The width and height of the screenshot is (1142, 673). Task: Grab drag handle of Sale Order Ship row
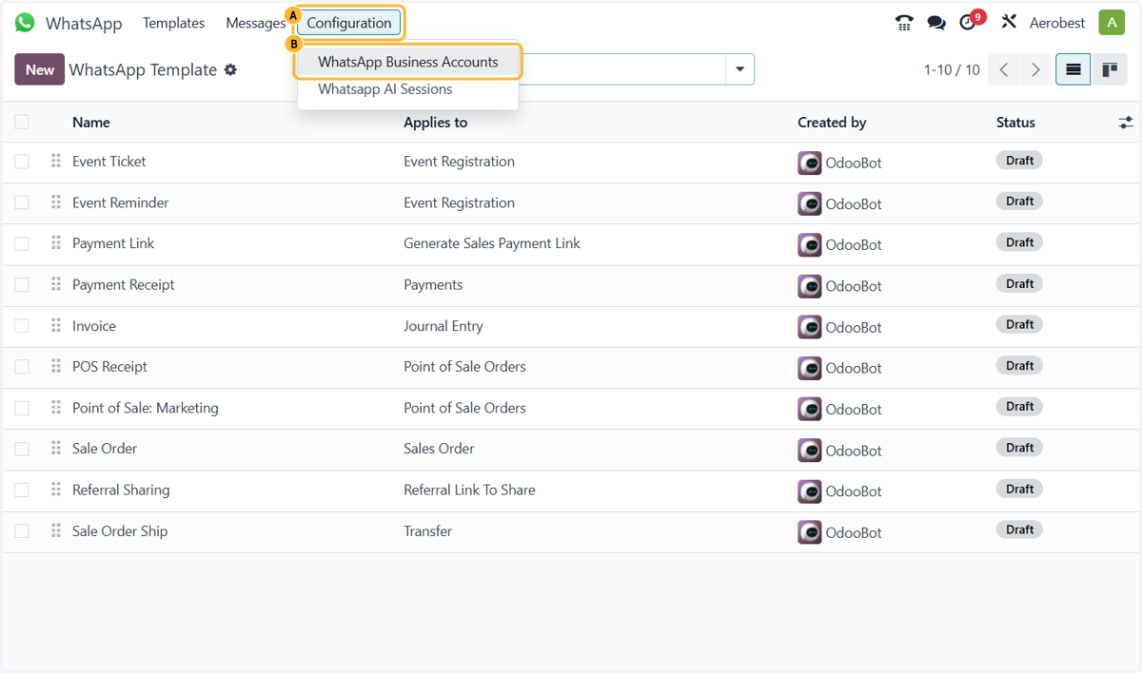(x=56, y=531)
